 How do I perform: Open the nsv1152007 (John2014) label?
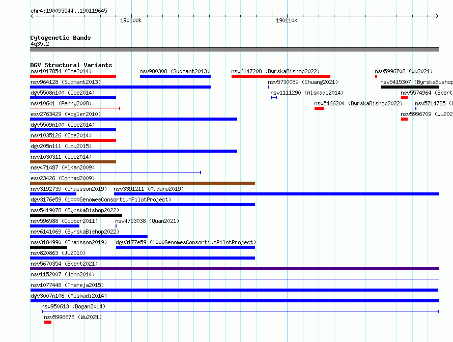(x=63, y=274)
